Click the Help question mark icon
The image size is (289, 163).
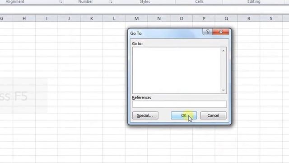pyautogui.click(x=208, y=32)
